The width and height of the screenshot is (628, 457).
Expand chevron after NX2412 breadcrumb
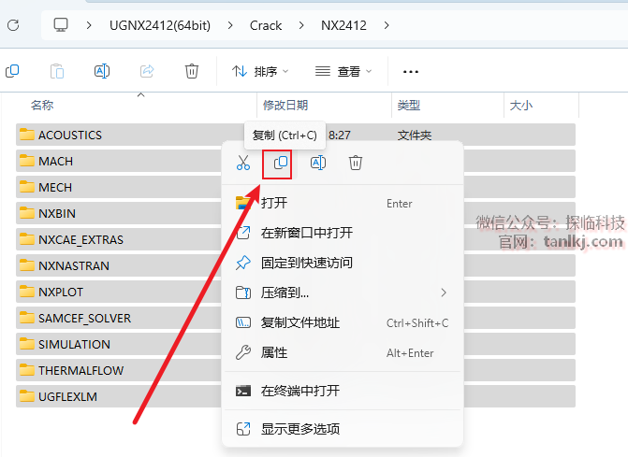tap(387, 25)
